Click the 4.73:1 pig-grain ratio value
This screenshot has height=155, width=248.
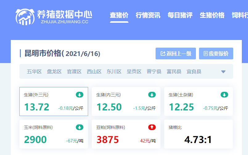coord(198,140)
